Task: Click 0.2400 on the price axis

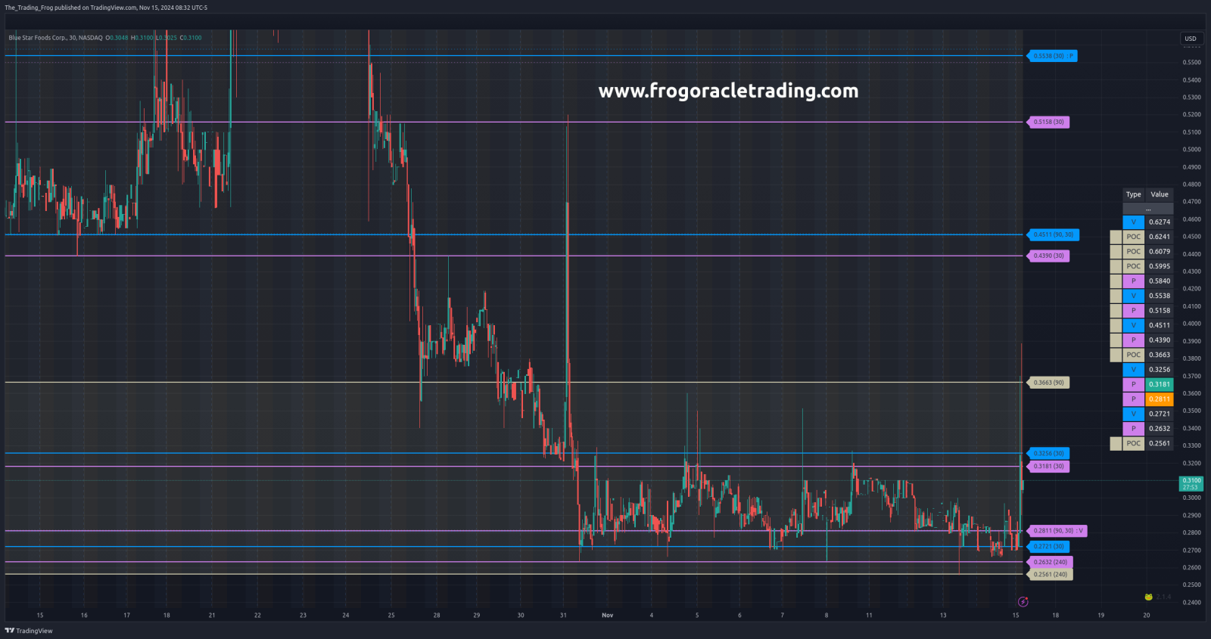Action: (x=1192, y=603)
